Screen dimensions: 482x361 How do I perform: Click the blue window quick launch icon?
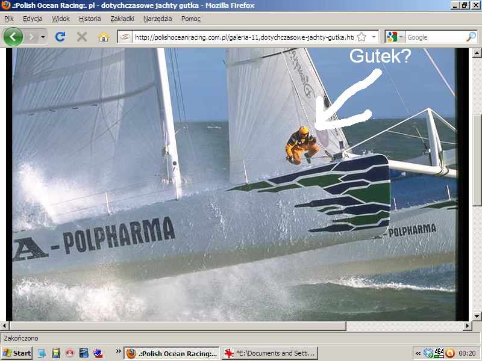click(x=84, y=353)
